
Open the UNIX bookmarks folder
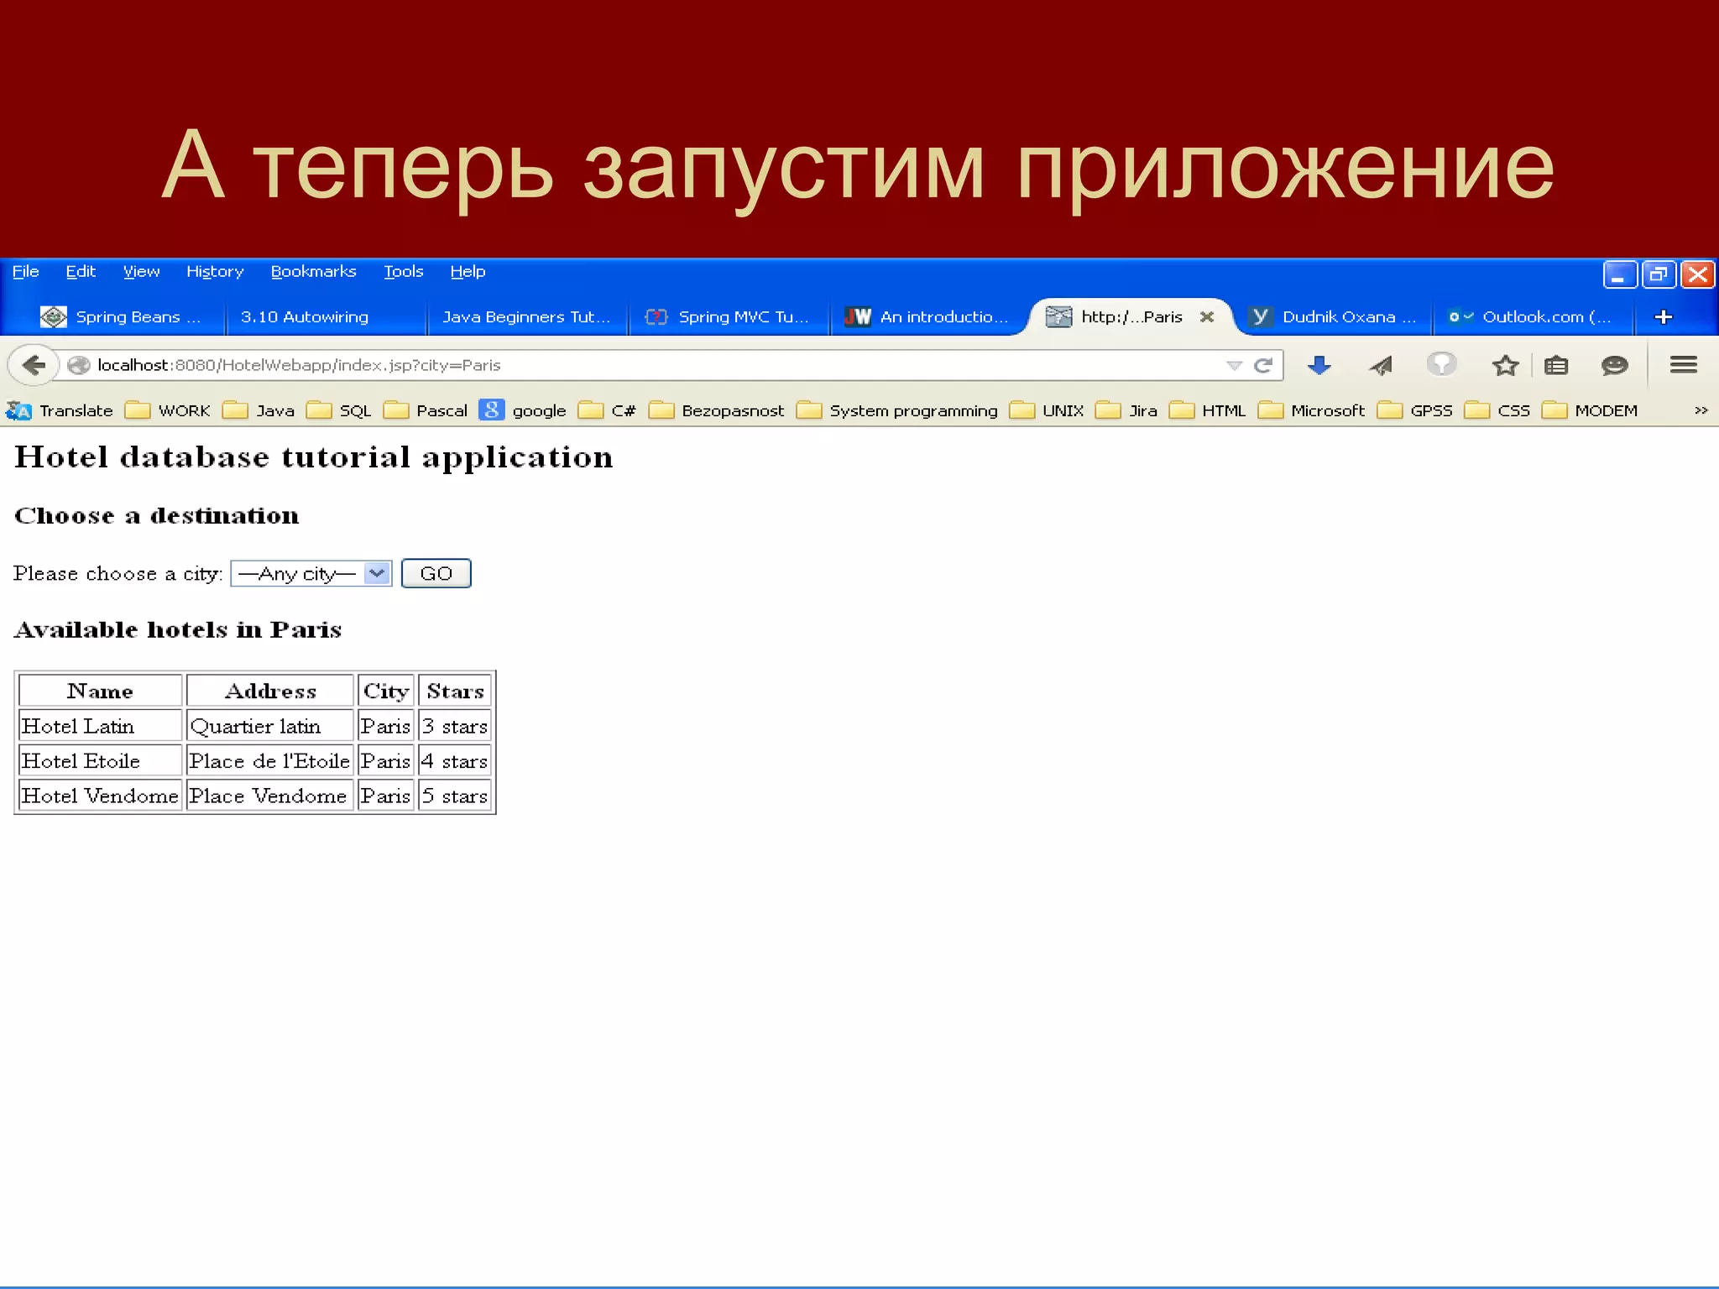[1047, 410]
